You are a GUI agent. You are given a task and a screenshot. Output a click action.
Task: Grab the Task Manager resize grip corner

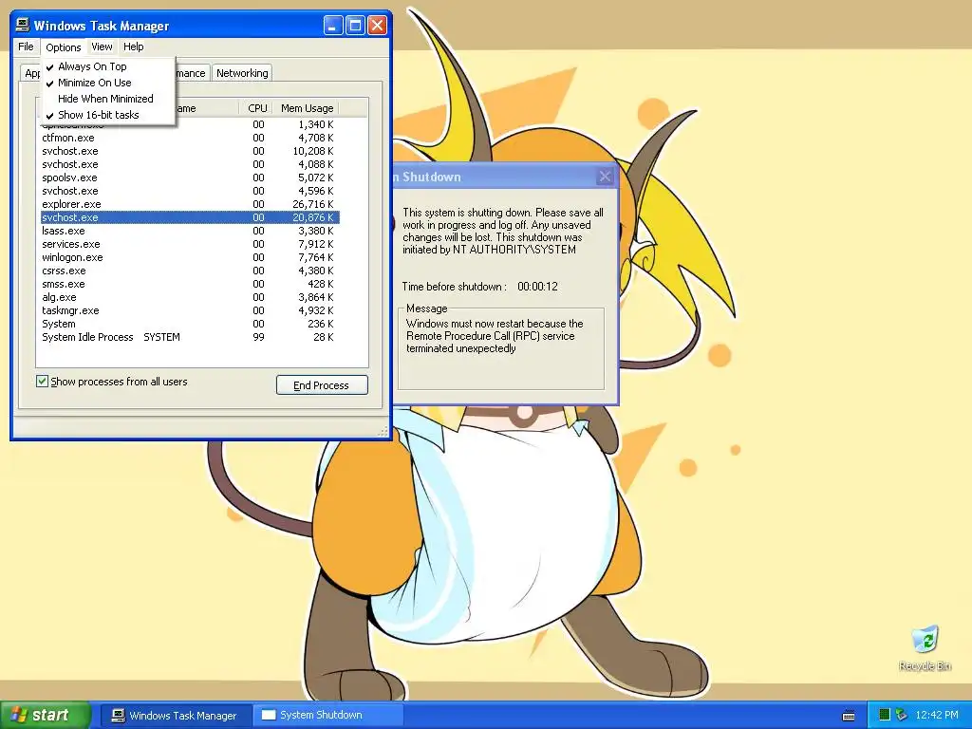[383, 430]
